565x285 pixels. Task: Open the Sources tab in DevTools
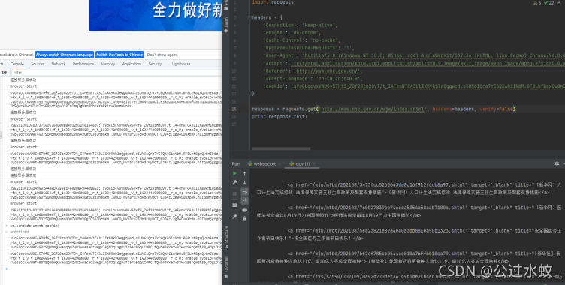[38, 64]
